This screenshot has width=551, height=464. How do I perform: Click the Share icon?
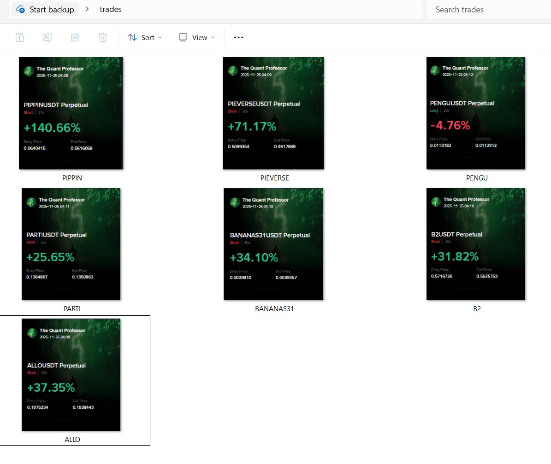[75, 37]
